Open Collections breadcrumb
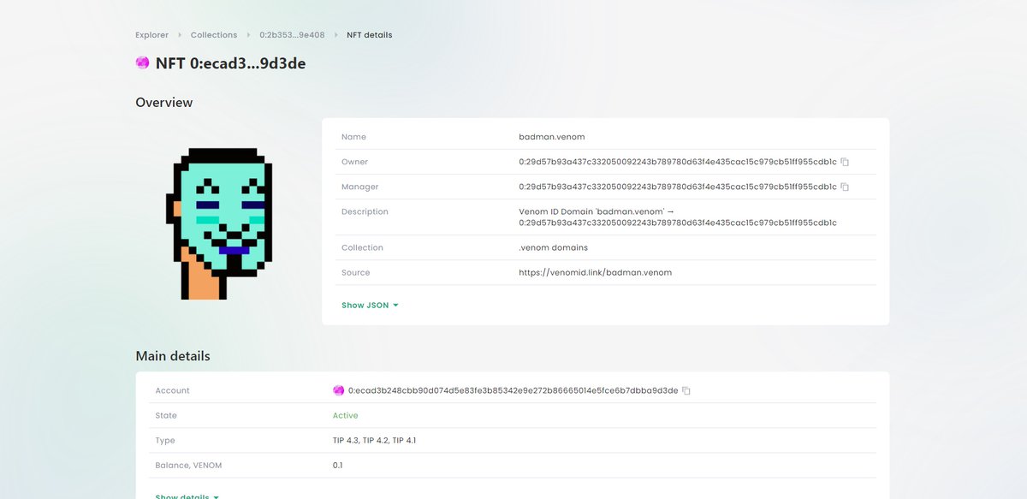This screenshot has width=1027, height=499. 214,35
